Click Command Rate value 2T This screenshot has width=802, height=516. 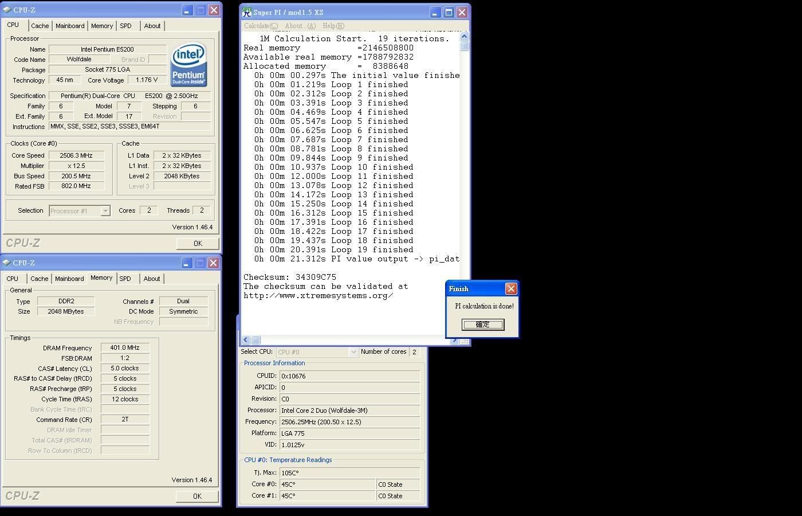[x=125, y=420]
